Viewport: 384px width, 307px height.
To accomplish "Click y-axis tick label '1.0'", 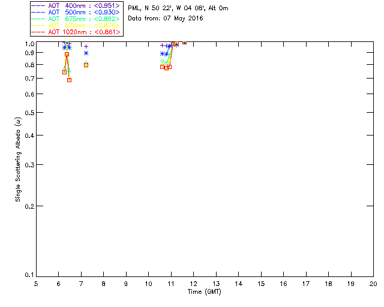I will coord(29,44).
